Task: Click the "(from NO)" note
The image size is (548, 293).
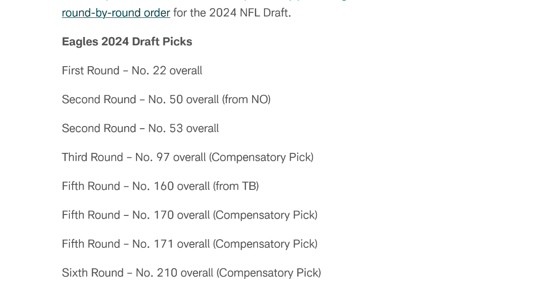Action: point(247,99)
